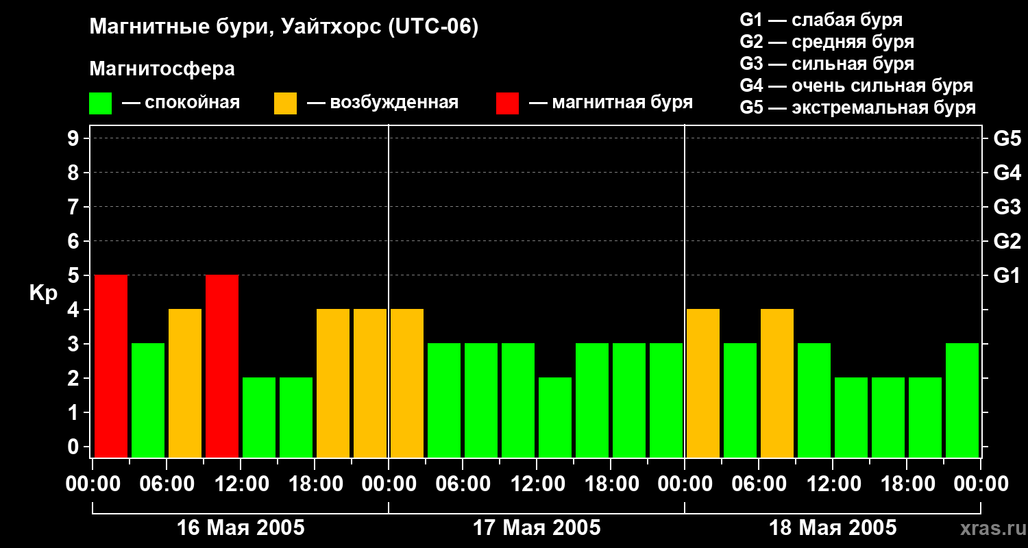Click the red magnetic storm legend swatch
The width and height of the screenshot is (1028, 548).
point(507,103)
